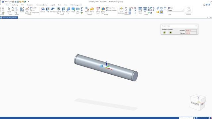
Task: Click the Component sketch command
Action: [34, 13]
